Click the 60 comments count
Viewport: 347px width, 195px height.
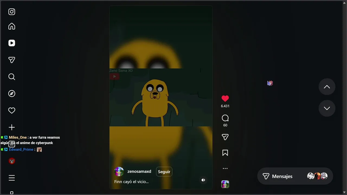[225, 125]
